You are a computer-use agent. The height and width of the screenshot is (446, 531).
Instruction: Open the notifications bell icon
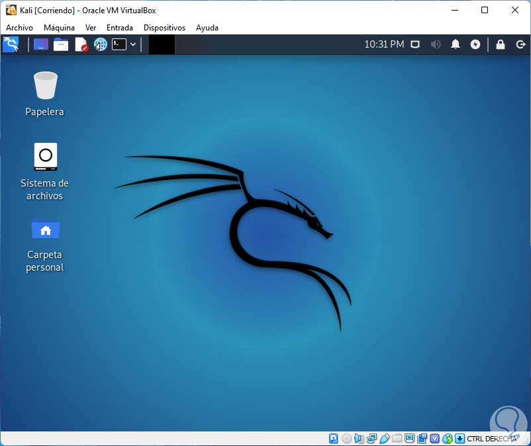456,44
